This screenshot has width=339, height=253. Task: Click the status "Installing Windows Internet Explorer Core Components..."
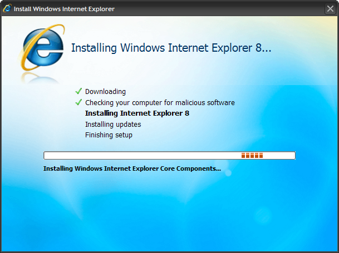[132, 168]
